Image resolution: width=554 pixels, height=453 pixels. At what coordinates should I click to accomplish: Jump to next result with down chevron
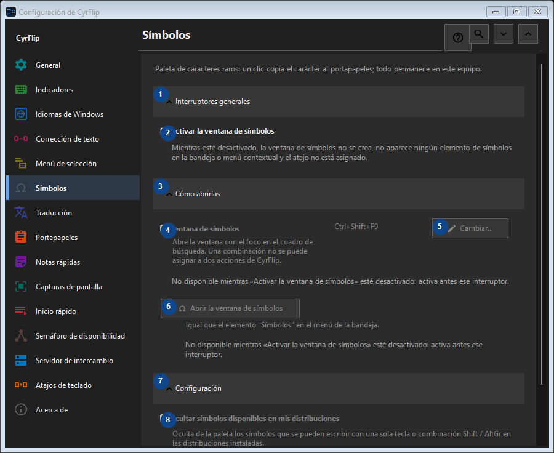(504, 34)
